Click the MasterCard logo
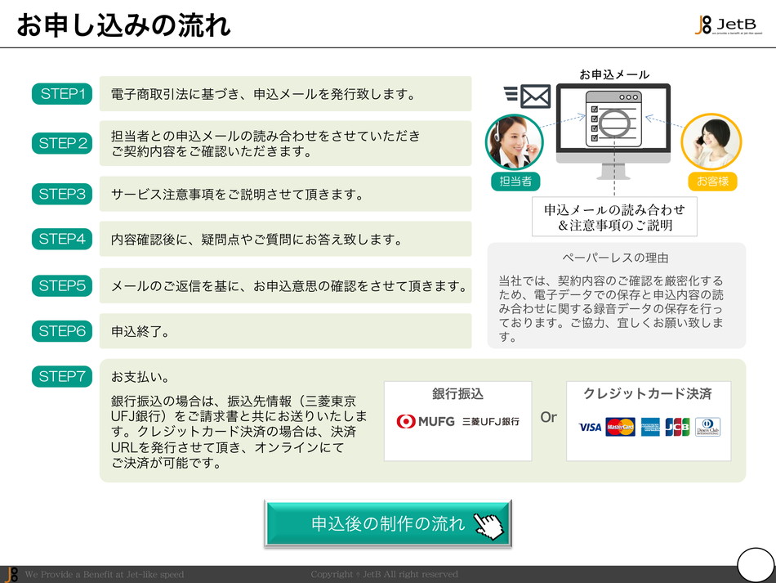Screen dimensions: 776x583 click(x=620, y=427)
